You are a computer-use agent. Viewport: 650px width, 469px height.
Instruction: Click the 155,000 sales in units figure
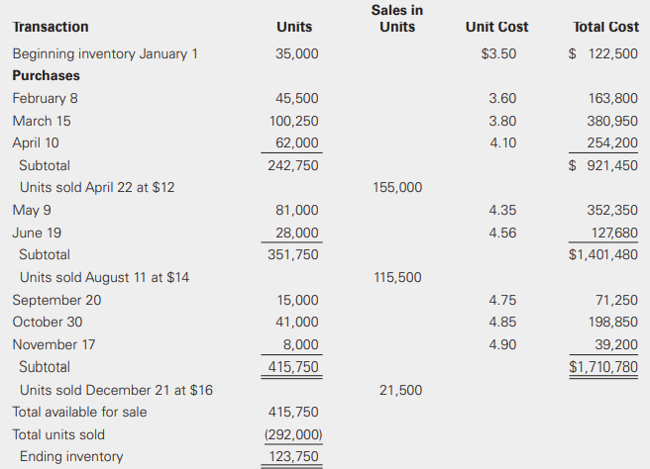coord(397,187)
